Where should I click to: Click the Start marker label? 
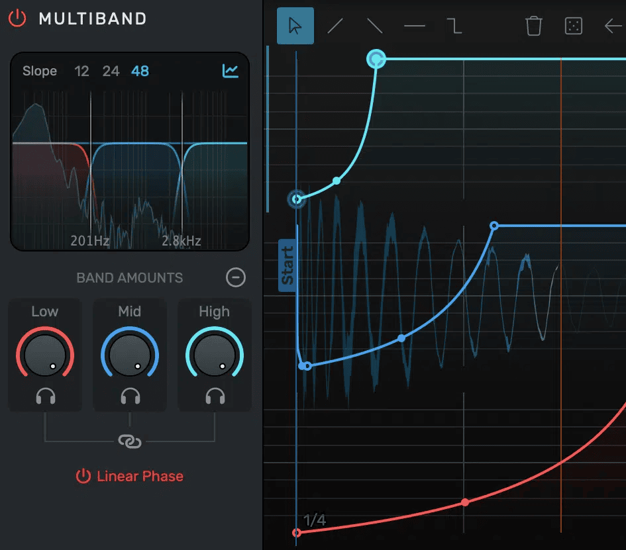pyautogui.click(x=287, y=265)
